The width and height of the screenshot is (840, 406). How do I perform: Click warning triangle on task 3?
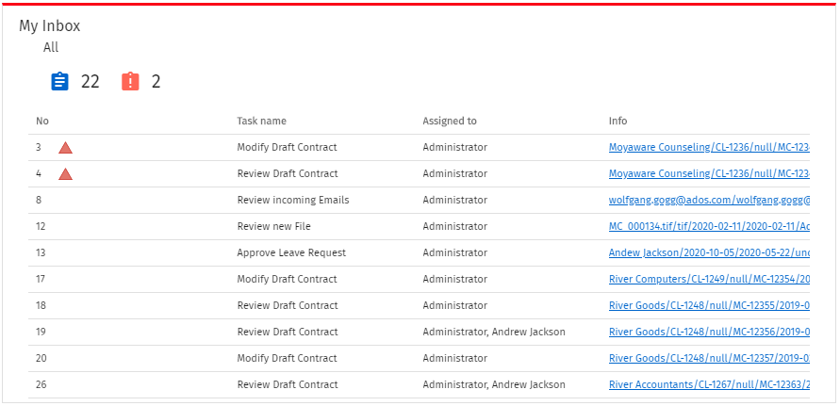coord(65,148)
